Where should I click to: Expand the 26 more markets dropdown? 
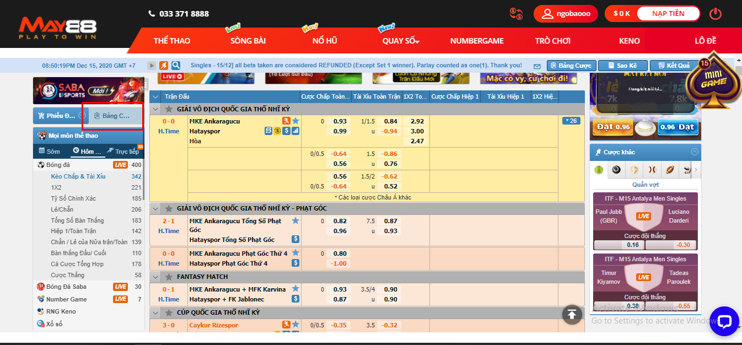coord(571,121)
